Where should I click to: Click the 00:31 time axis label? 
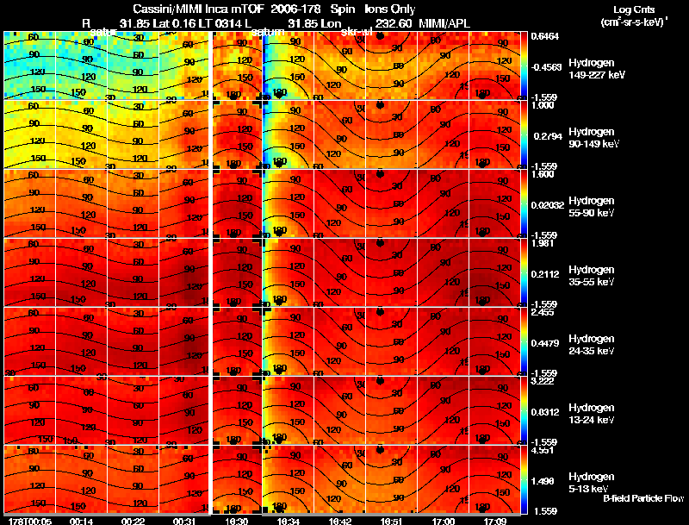click(184, 521)
